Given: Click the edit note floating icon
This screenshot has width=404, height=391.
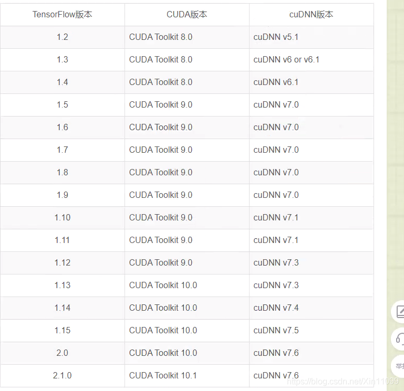Looking at the screenshot, I should click(398, 312).
